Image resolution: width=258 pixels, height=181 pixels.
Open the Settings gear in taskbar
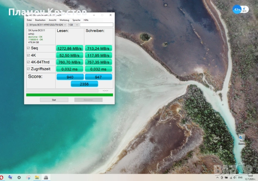pos(19,177)
